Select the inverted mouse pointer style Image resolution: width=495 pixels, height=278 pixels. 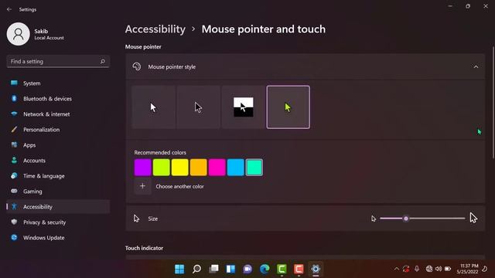point(243,107)
